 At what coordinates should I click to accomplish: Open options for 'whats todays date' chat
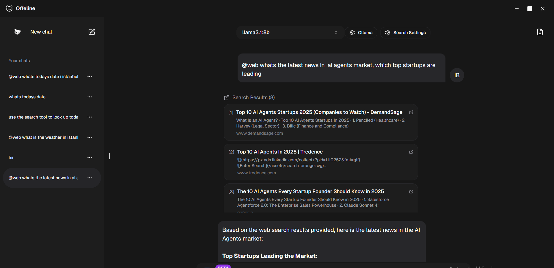[x=89, y=97]
